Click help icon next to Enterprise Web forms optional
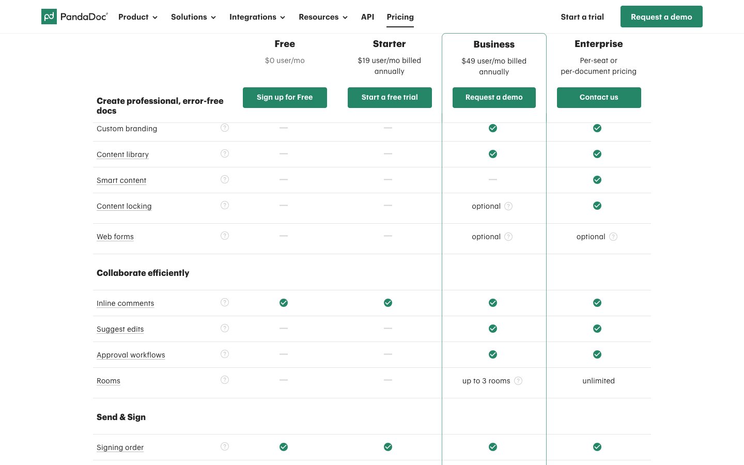The width and height of the screenshot is (744, 465). pyautogui.click(x=613, y=237)
